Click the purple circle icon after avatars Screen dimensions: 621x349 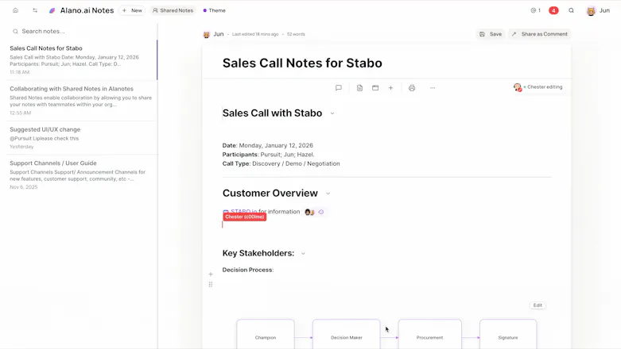click(320, 213)
